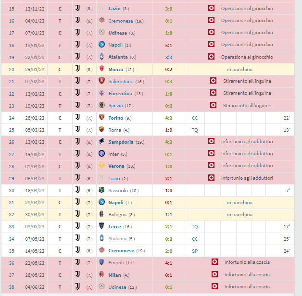Click the injury icon in Spezia row
The width and height of the screenshot is (302, 296).
213,105
